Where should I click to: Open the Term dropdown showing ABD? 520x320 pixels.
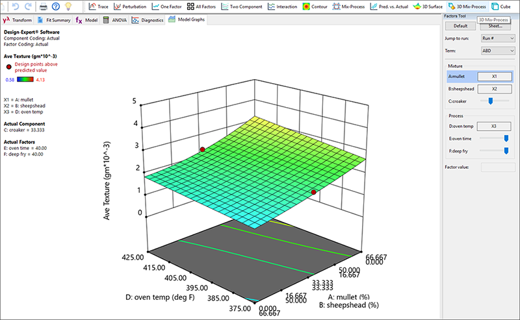[496, 50]
